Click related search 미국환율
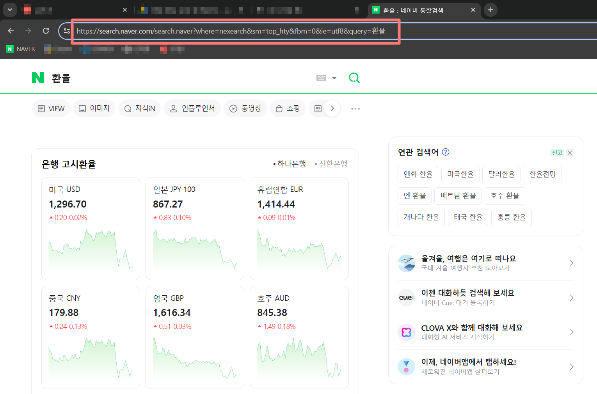597x394 pixels. click(x=460, y=174)
